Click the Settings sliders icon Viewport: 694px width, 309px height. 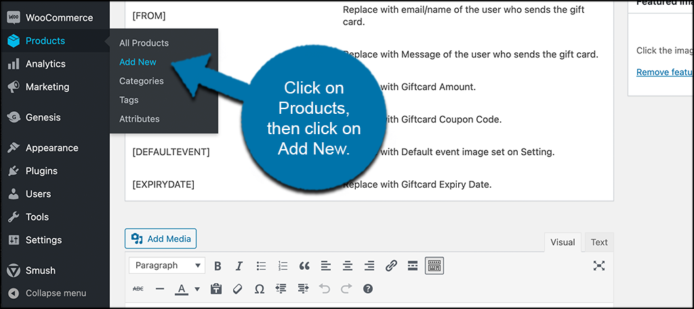[14, 240]
